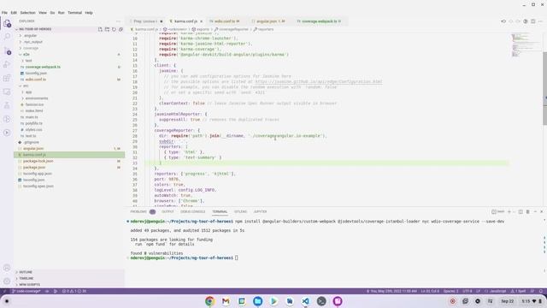Viewport: 547px width, 308px height.
Task: Switch to the angular.json editor tab
Action: pos(268,21)
